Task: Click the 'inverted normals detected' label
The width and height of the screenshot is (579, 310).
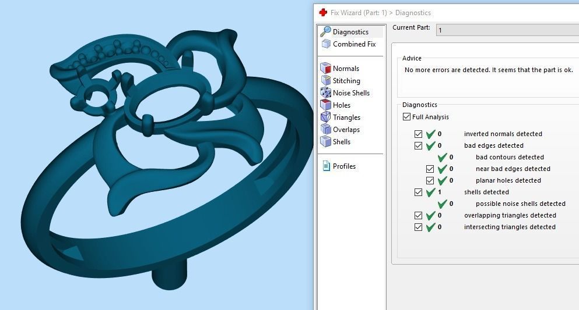Action: 503,134
